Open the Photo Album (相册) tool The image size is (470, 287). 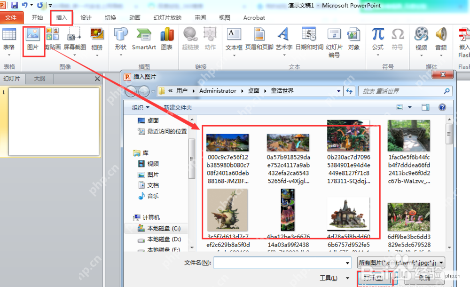(97, 39)
